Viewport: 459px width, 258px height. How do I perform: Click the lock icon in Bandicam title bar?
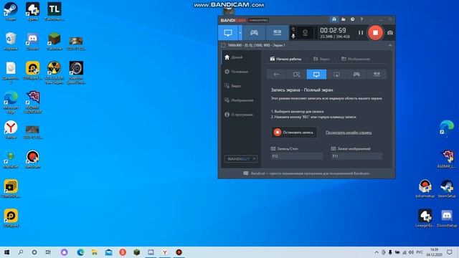point(334,19)
